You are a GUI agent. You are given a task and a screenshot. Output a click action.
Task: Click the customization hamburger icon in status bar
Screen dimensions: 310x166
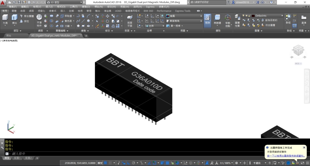pyautogui.click(x=308, y=163)
